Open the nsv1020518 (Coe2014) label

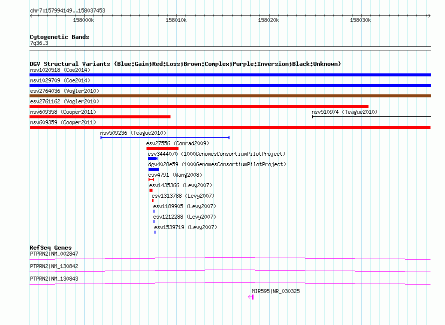point(60,70)
